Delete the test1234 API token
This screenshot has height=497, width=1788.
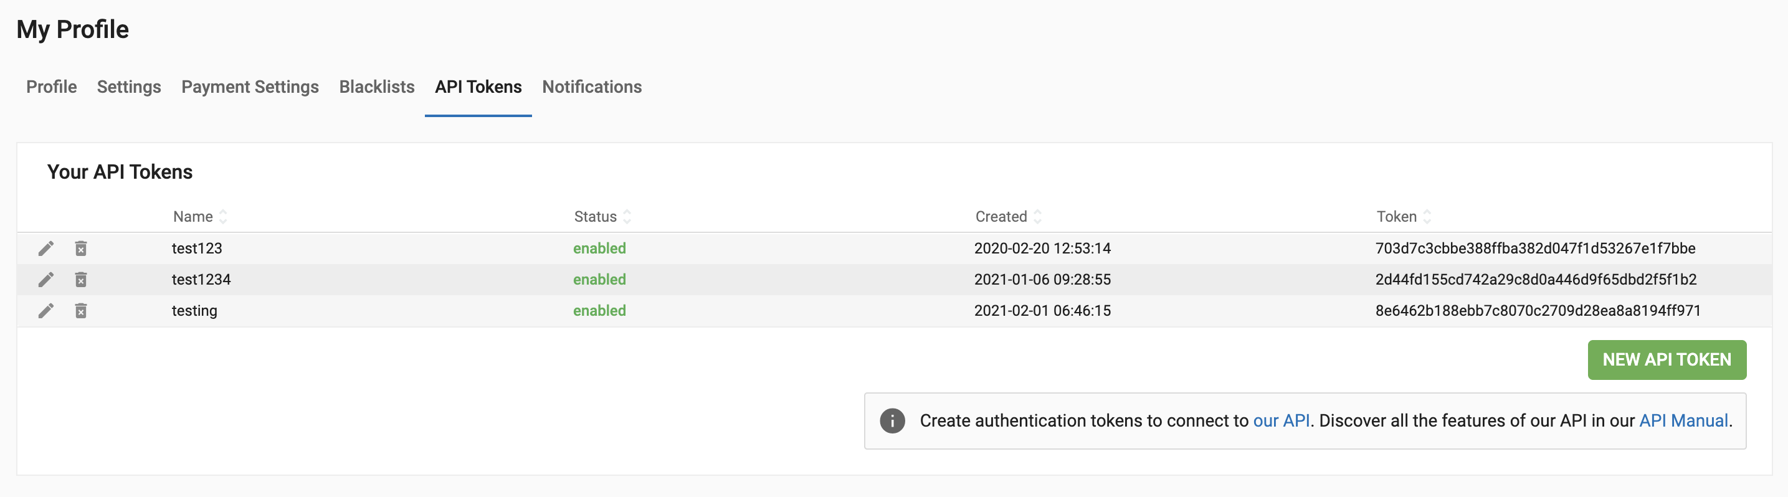pyautogui.click(x=81, y=280)
